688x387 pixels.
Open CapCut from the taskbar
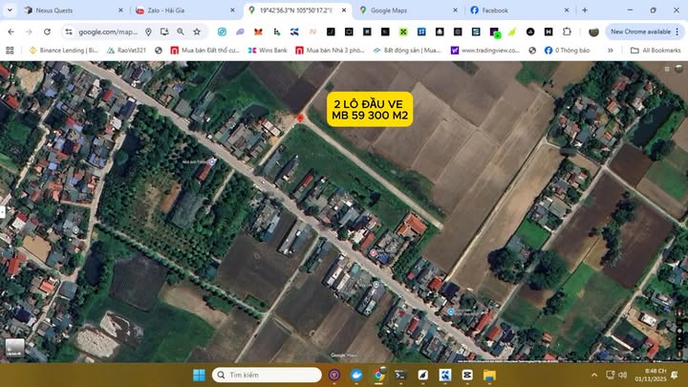click(x=467, y=375)
